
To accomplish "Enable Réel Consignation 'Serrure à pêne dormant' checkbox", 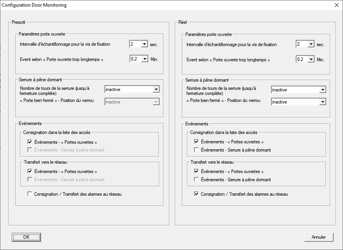I will [197, 150].
